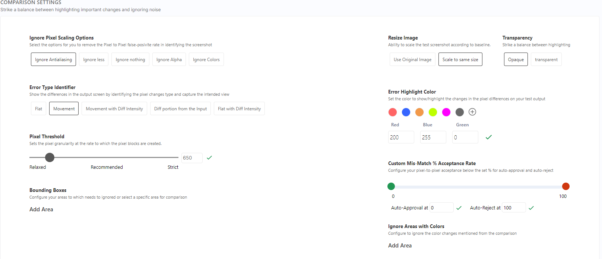Select Movement with Diff Intensity
This screenshot has width=602, height=259.
(x=114, y=109)
